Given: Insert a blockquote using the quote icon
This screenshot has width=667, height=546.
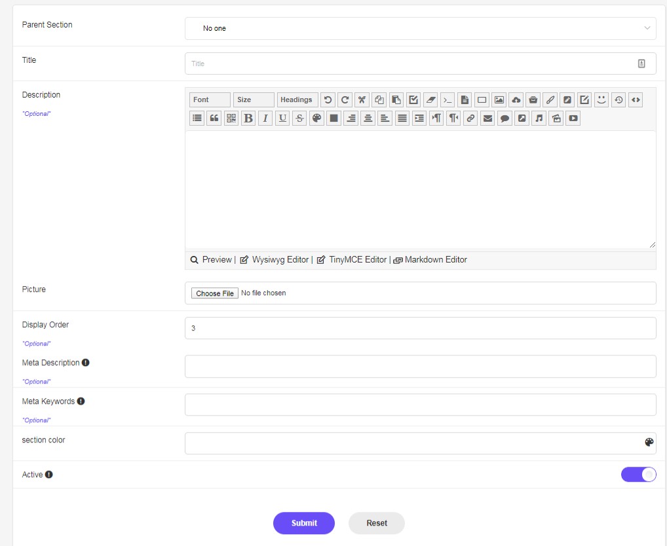Looking at the screenshot, I should pyautogui.click(x=214, y=118).
